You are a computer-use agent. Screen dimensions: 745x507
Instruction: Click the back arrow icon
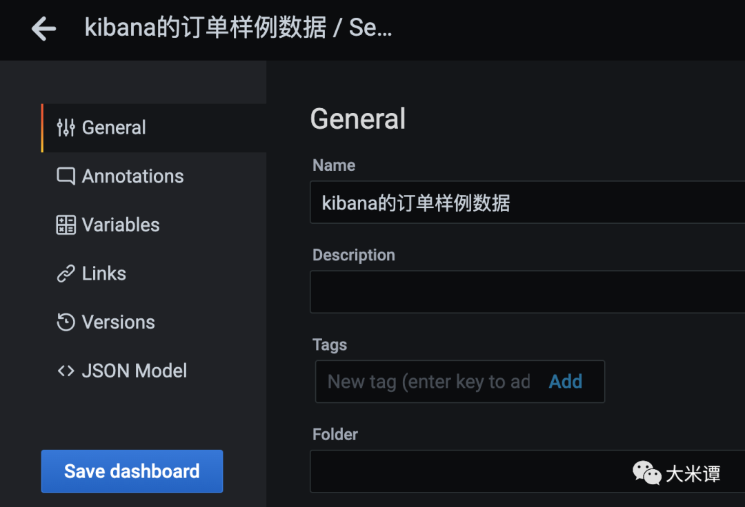44,29
